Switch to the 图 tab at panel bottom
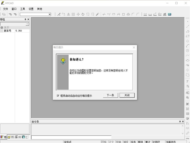The height and width of the screenshot is (143, 190). point(11,137)
